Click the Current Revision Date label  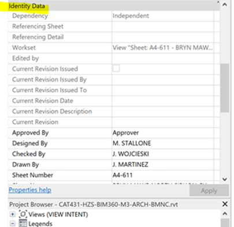tap(43, 101)
